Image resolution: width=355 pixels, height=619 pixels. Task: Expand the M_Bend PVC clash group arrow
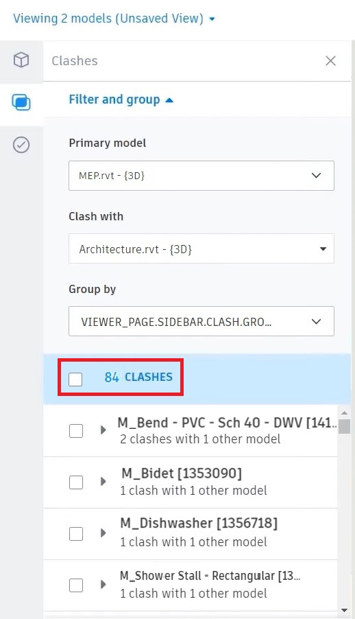[103, 430]
